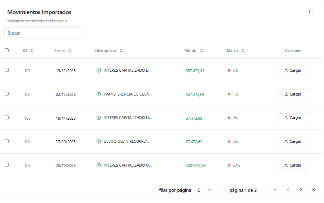
Task: Open ID 104 link
Action: click(27, 142)
